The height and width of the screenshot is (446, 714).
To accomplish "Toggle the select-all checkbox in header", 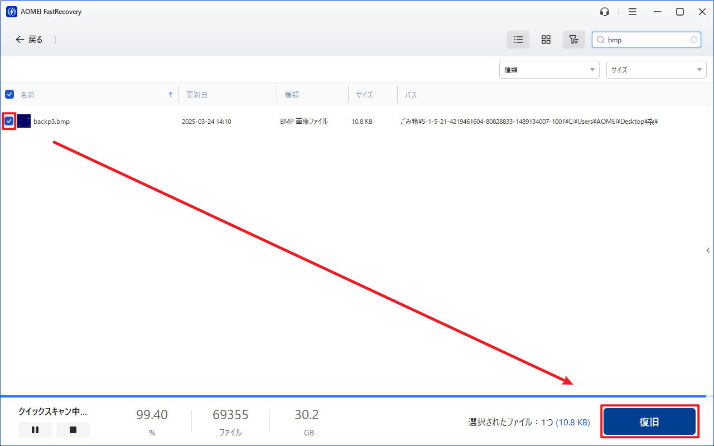I will point(9,95).
